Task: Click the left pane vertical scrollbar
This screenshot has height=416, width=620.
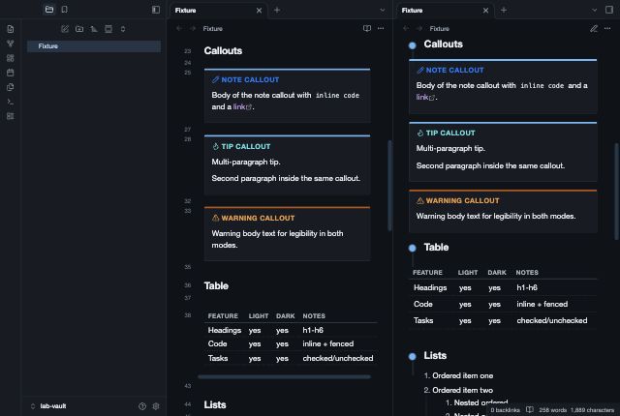Action: (x=389, y=186)
